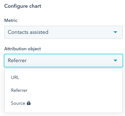The image size is (125, 116).
Task: Click the Source label next to lock
Action: click(18, 103)
